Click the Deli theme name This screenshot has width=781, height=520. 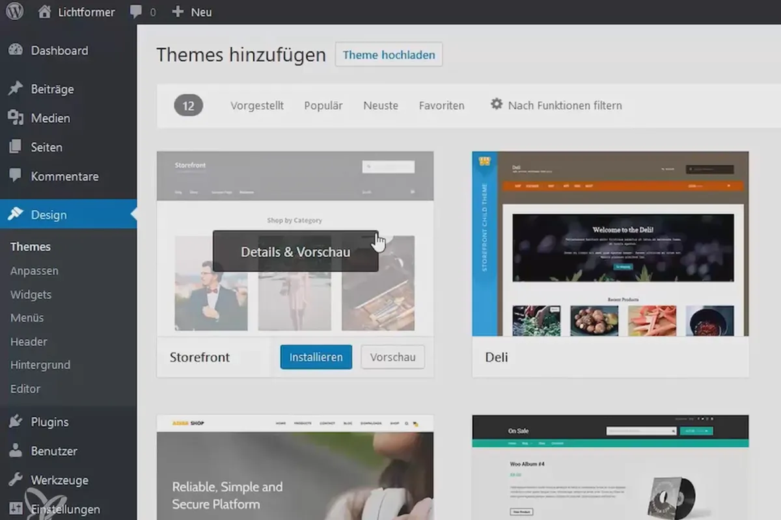pyautogui.click(x=497, y=357)
